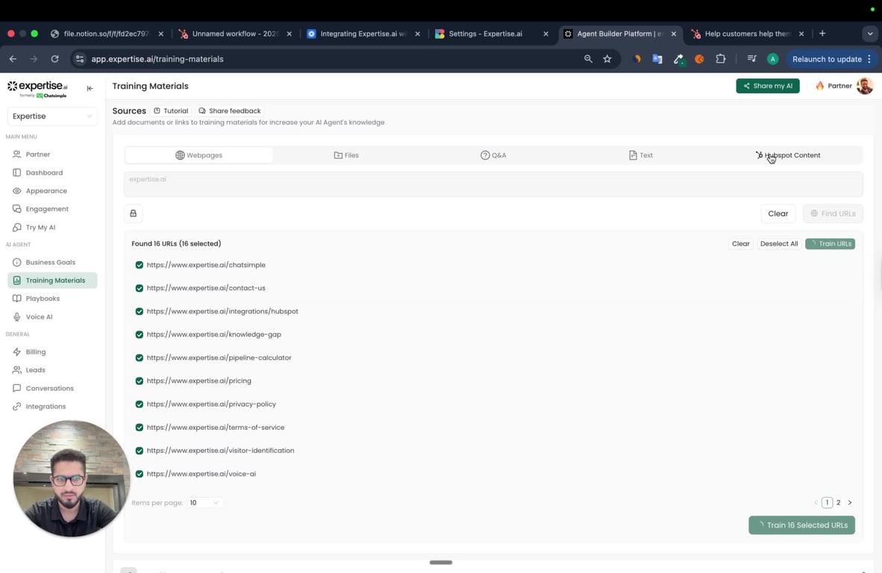Screen dimensions: 882x573
Task: Open Engagement in the sidebar
Action: click(47, 209)
